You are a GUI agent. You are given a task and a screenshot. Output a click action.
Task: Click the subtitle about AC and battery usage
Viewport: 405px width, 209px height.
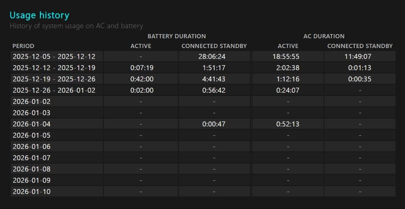pyautogui.click(x=76, y=26)
